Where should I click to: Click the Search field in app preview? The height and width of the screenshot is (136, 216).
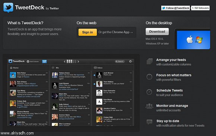(x=120, y=61)
